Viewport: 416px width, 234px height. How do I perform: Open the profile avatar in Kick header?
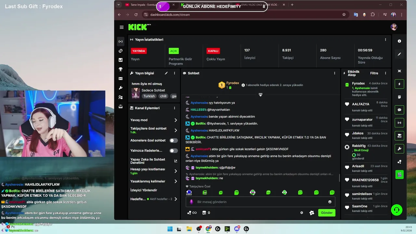point(394,27)
